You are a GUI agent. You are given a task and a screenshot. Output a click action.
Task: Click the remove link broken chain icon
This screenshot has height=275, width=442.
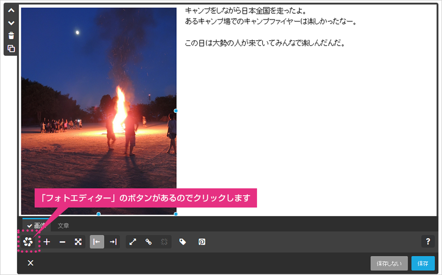coord(164,242)
